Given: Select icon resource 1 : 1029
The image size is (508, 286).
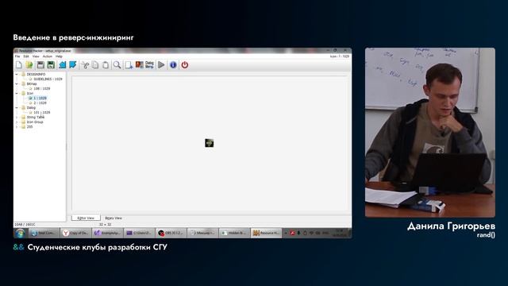Looking at the screenshot, I should [x=40, y=98].
